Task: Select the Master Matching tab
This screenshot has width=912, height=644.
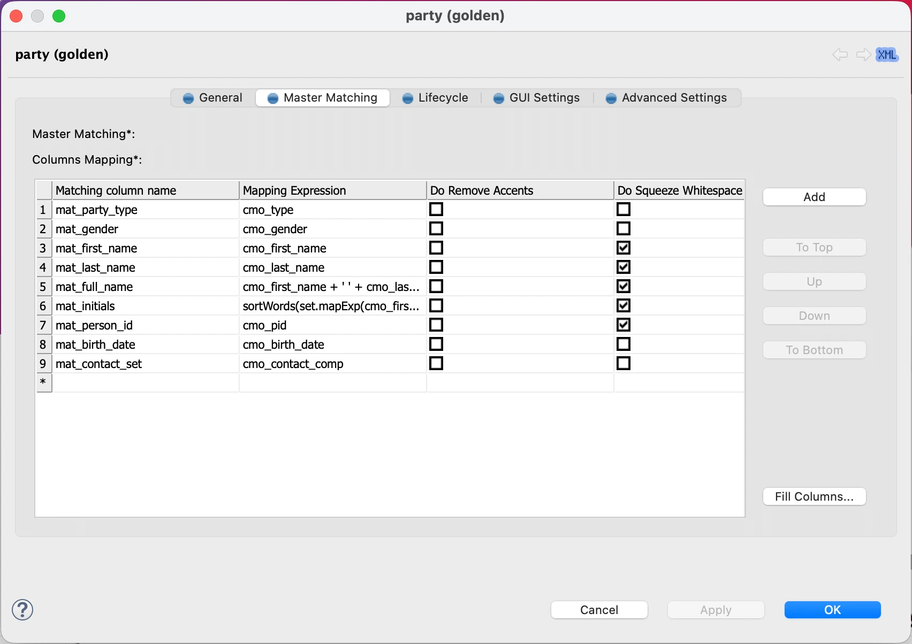Action: tap(323, 98)
